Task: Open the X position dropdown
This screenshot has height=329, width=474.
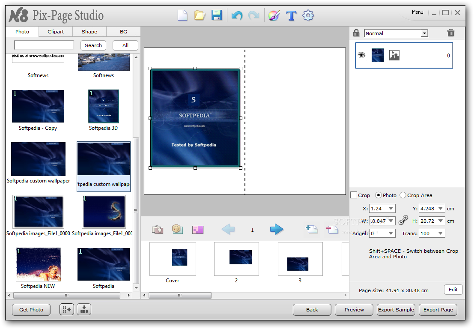Action: [x=391, y=209]
